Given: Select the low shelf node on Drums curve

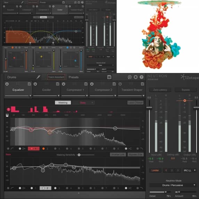Looking at the screenshot, I should click(13, 129).
